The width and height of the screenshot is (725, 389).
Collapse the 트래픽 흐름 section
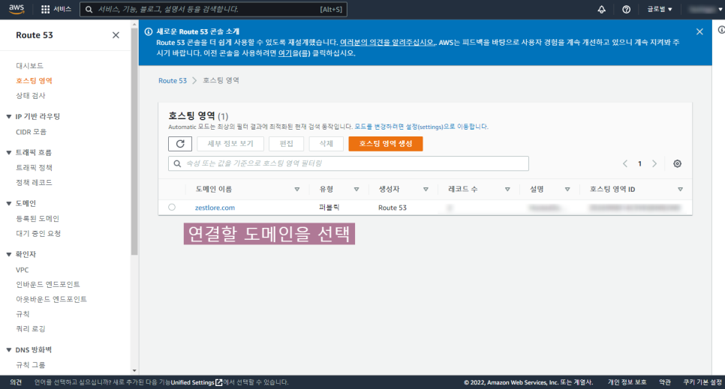[x=9, y=152]
